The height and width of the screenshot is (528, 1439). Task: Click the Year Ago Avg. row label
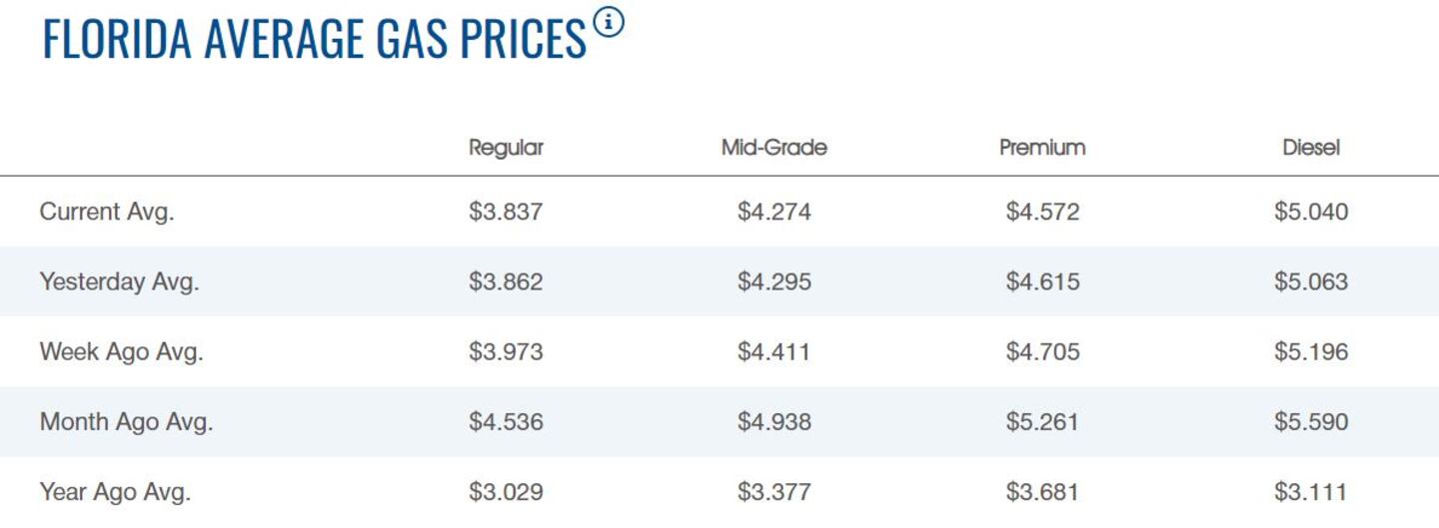pyautogui.click(x=115, y=491)
